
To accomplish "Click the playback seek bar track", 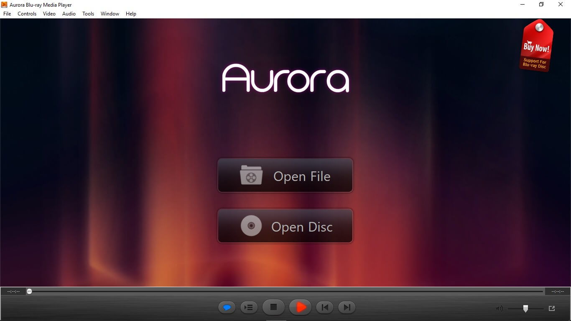I will [x=285, y=291].
